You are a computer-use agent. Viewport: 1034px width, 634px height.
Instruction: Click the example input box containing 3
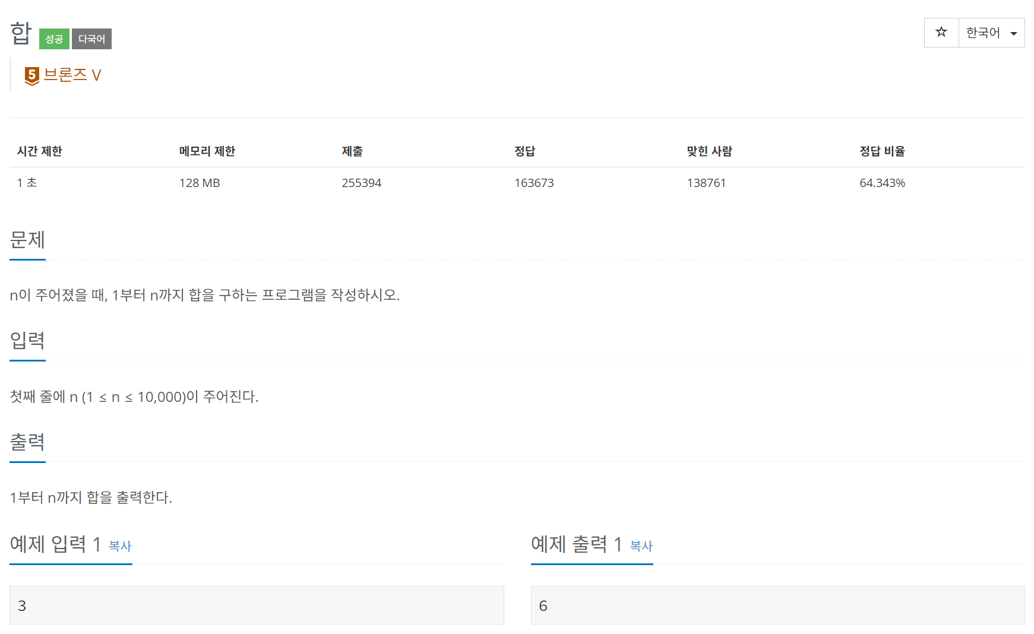(x=257, y=605)
